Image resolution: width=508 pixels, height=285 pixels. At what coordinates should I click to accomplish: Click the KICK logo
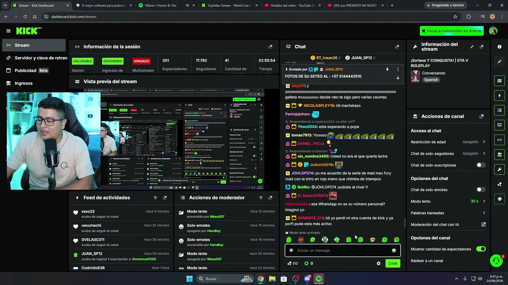29,31
